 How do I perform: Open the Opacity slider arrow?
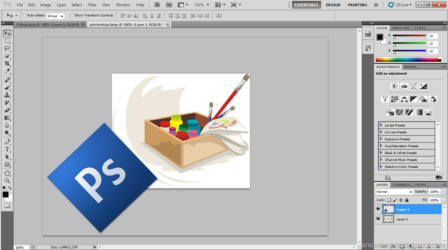443,192
